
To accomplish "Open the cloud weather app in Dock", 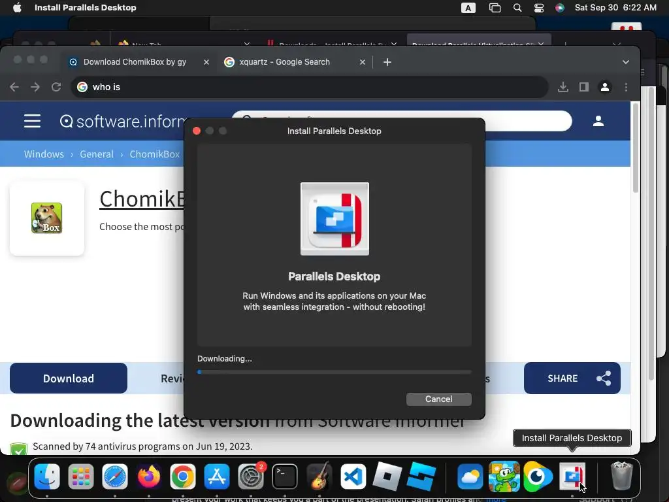I will [x=470, y=477].
